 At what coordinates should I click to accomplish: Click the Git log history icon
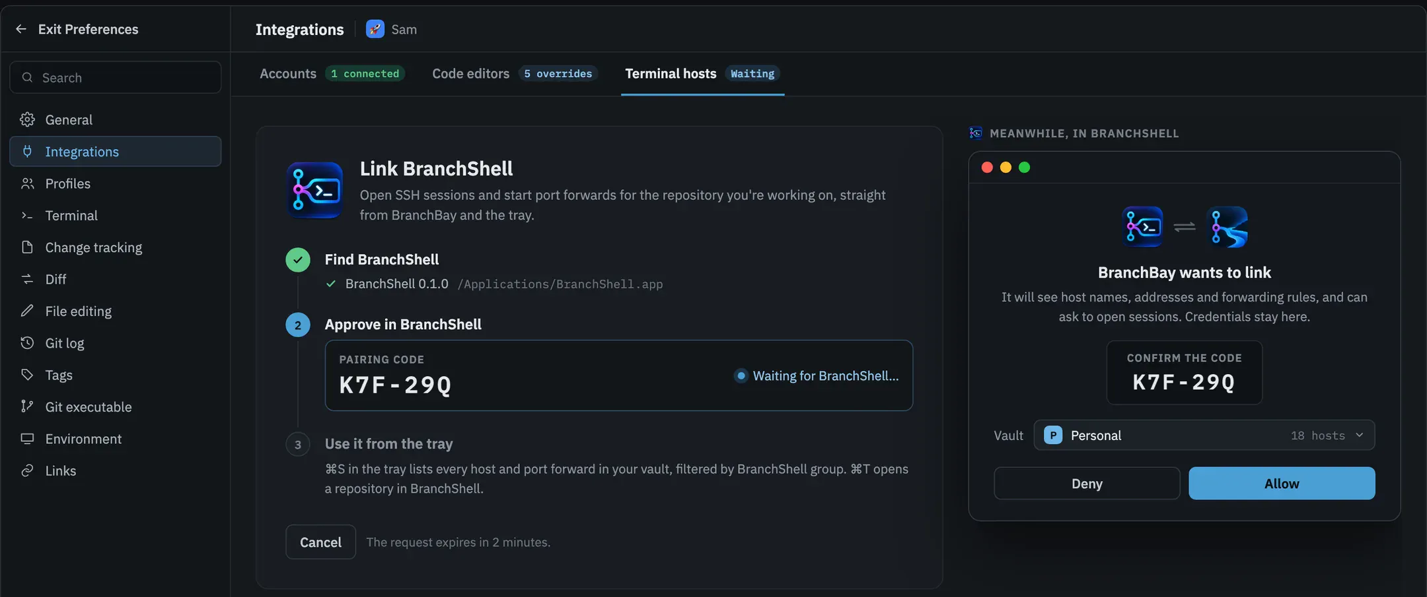click(27, 343)
